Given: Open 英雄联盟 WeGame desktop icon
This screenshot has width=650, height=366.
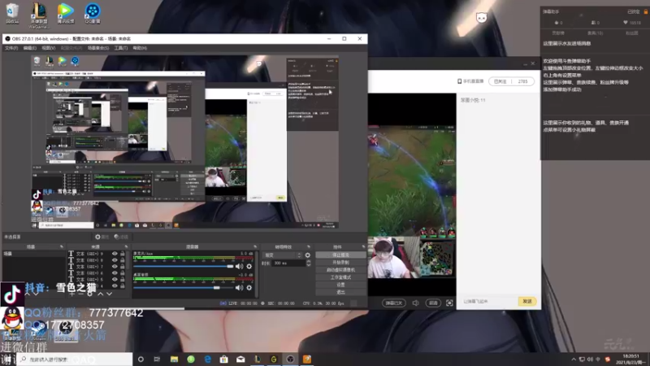Looking at the screenshot, I should click(x=38, y=15).
